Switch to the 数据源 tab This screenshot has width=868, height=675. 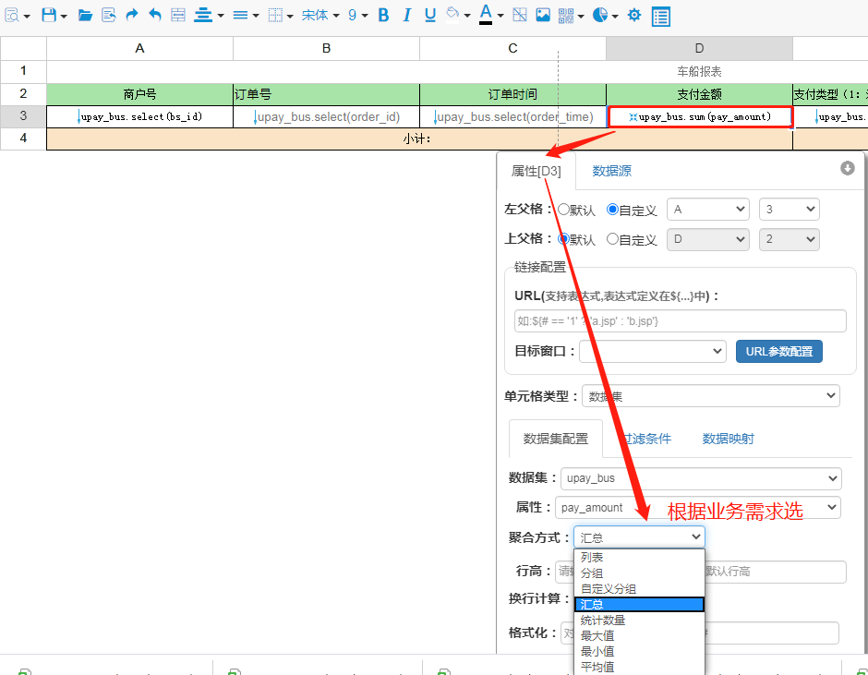click(611, 171)
